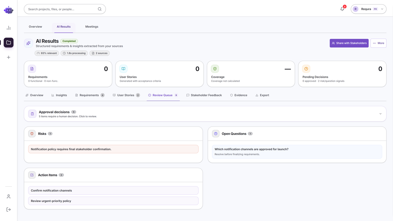Click the Action Items checkbox icon
The height and width of the screenshot is (221, 393).
(x=32, y=175)
